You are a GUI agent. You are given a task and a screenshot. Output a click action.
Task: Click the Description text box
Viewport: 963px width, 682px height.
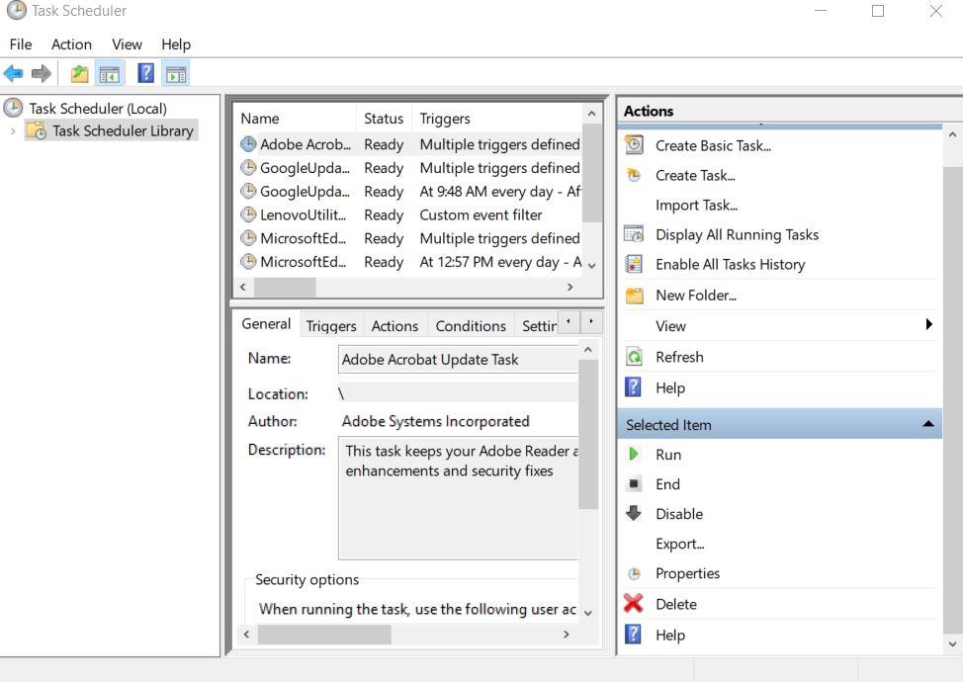pos(458,498)
